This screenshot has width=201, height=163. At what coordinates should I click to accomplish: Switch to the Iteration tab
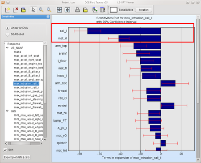143,10
